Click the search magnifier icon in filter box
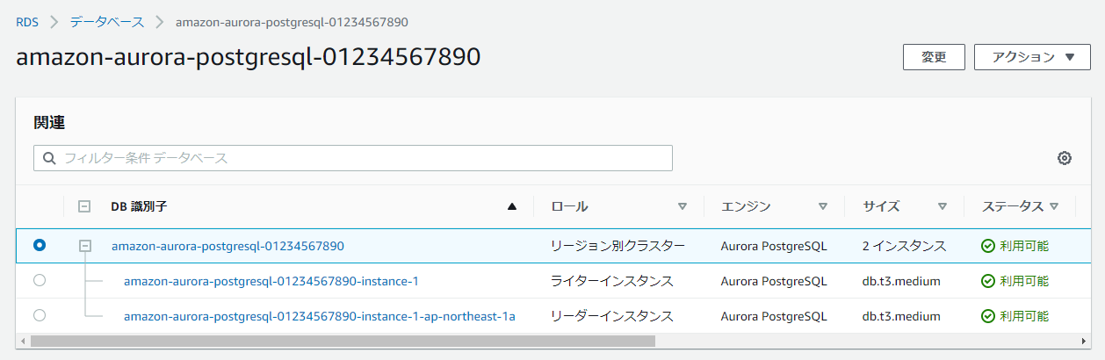 (x=48, y=158)
